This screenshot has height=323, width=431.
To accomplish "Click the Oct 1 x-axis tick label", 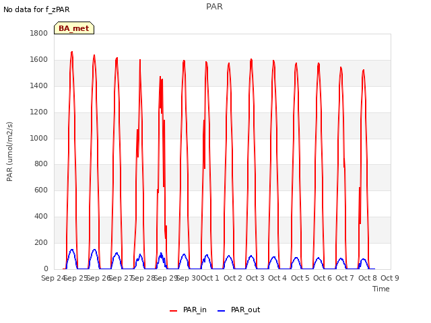I will point(210,278).
